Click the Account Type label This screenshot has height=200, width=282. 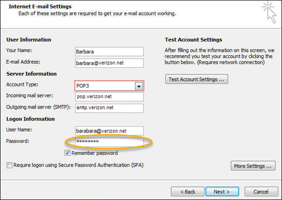coord(22,84)
